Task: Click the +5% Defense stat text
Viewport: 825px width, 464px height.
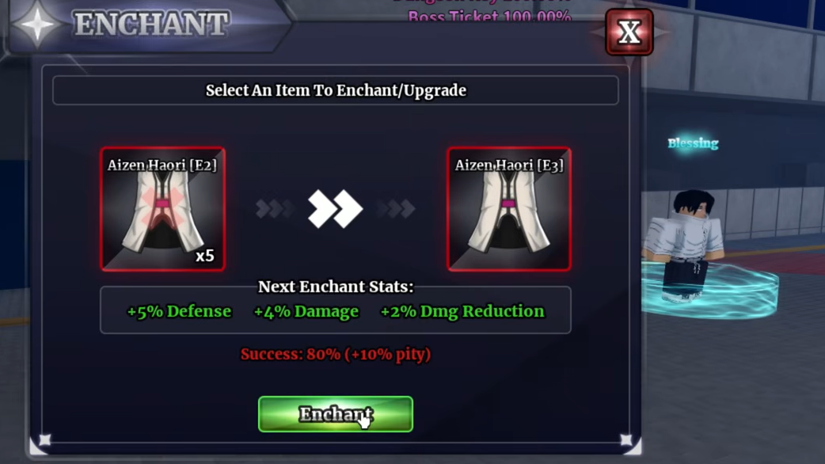Action: pyautogui.click(x=179, y=311)
